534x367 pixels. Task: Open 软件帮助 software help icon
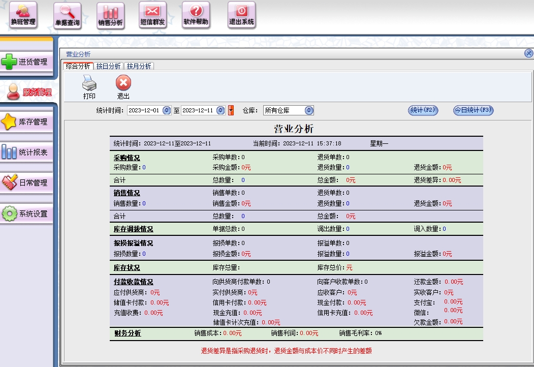pyautogui.click(x=196, y=15)
